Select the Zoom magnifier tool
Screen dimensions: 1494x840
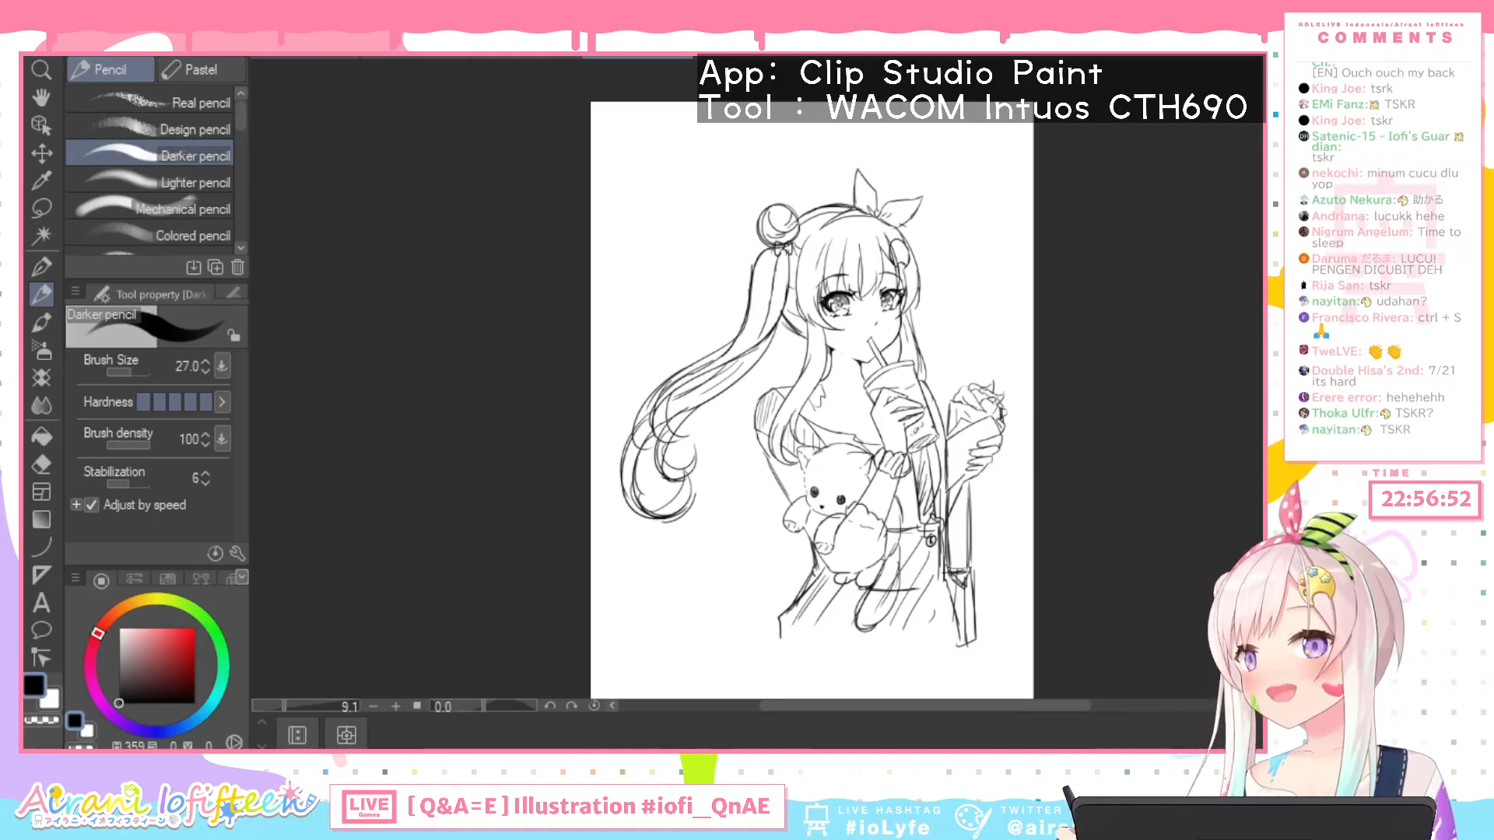41,70
